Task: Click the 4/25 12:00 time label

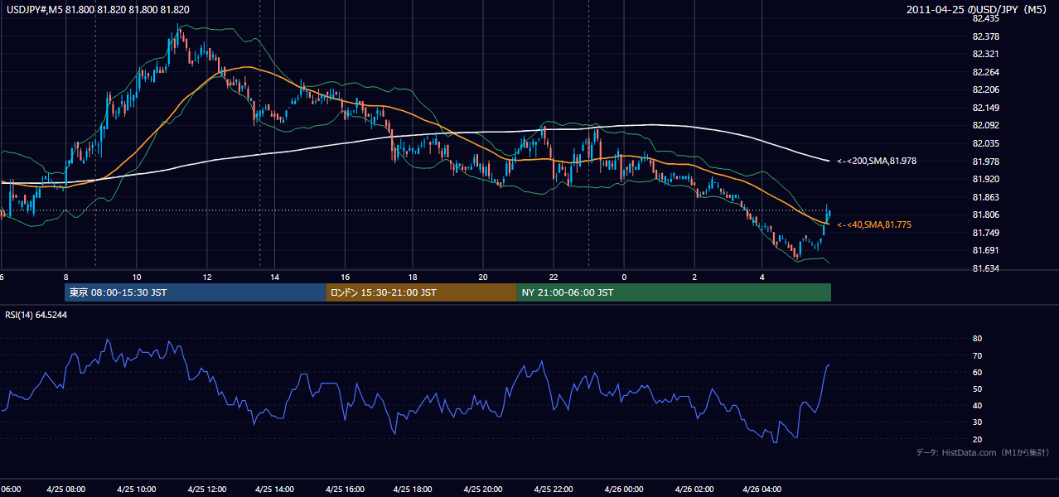Action: 206,489
